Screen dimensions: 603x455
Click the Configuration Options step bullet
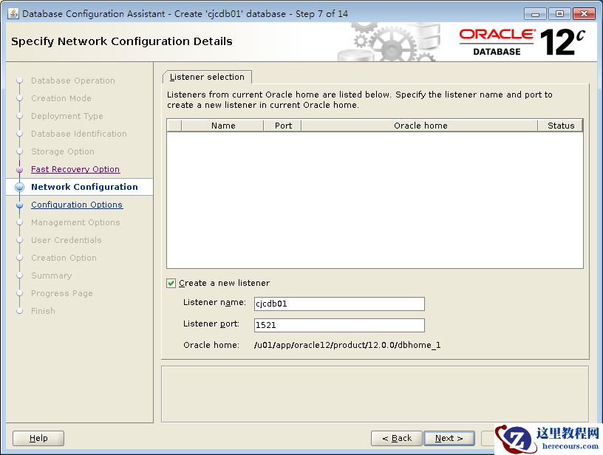(20, 205)
